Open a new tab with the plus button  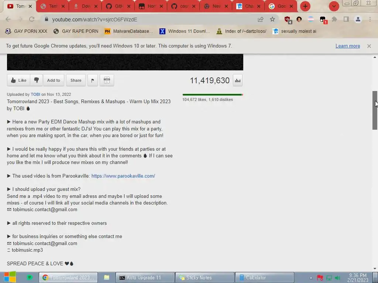click(305, 6)
